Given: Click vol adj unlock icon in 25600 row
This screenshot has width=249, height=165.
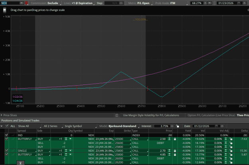Looking at the screenshot, I should [x=231, y=143].
